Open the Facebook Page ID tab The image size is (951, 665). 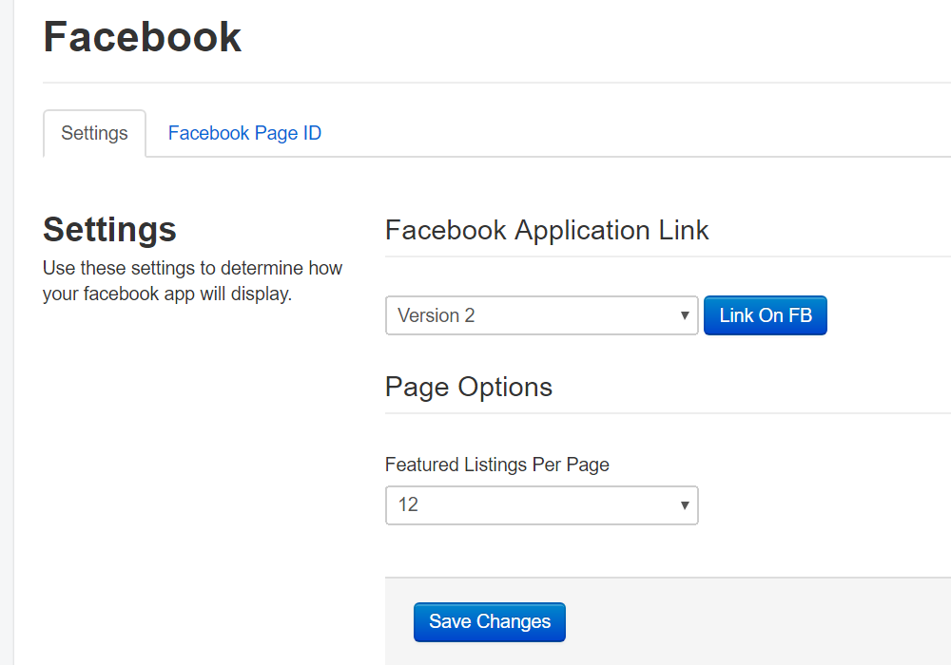point(244,133)
